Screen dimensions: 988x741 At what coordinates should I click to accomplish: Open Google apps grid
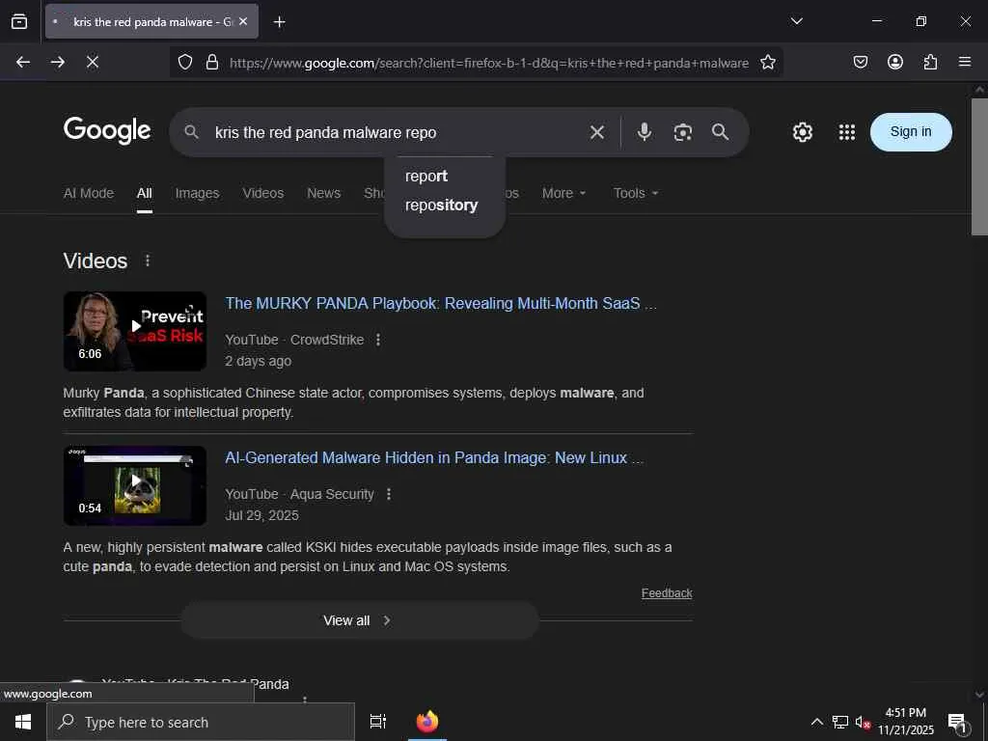tap(847, 131)
